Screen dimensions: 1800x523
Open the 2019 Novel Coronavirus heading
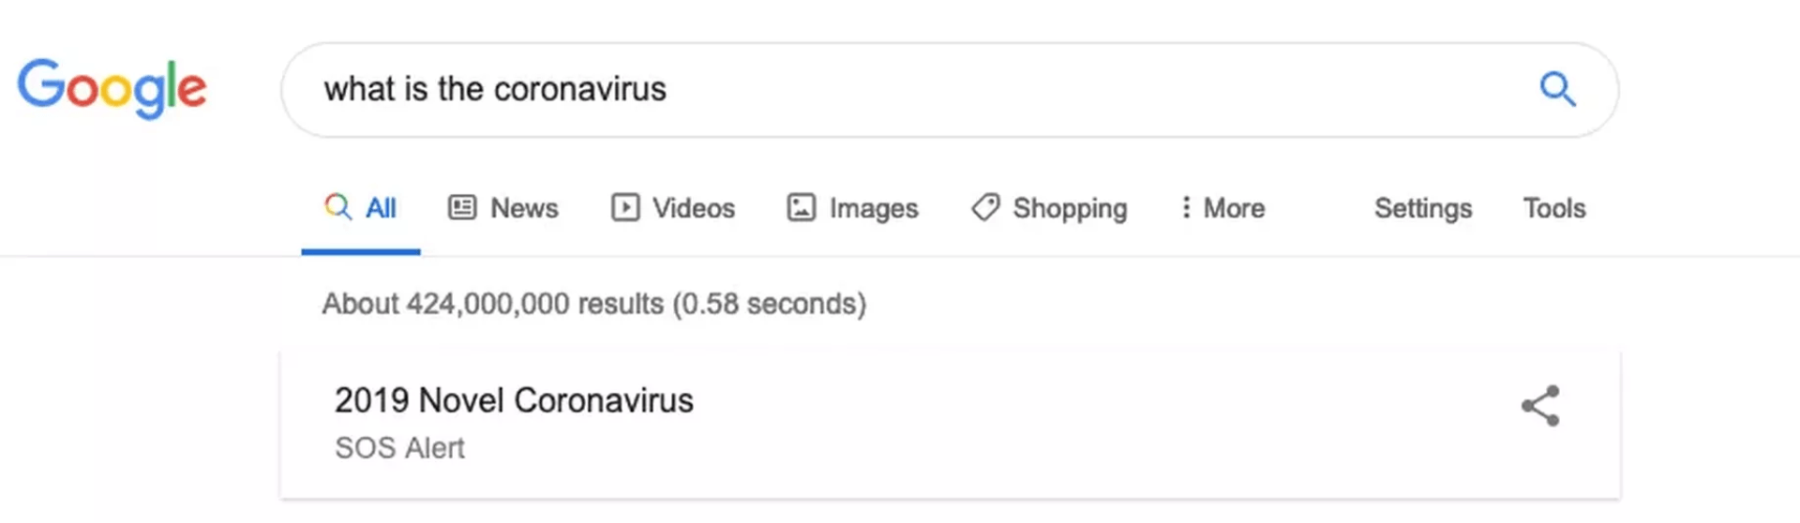pyautogui.click(x=514, y=400)
